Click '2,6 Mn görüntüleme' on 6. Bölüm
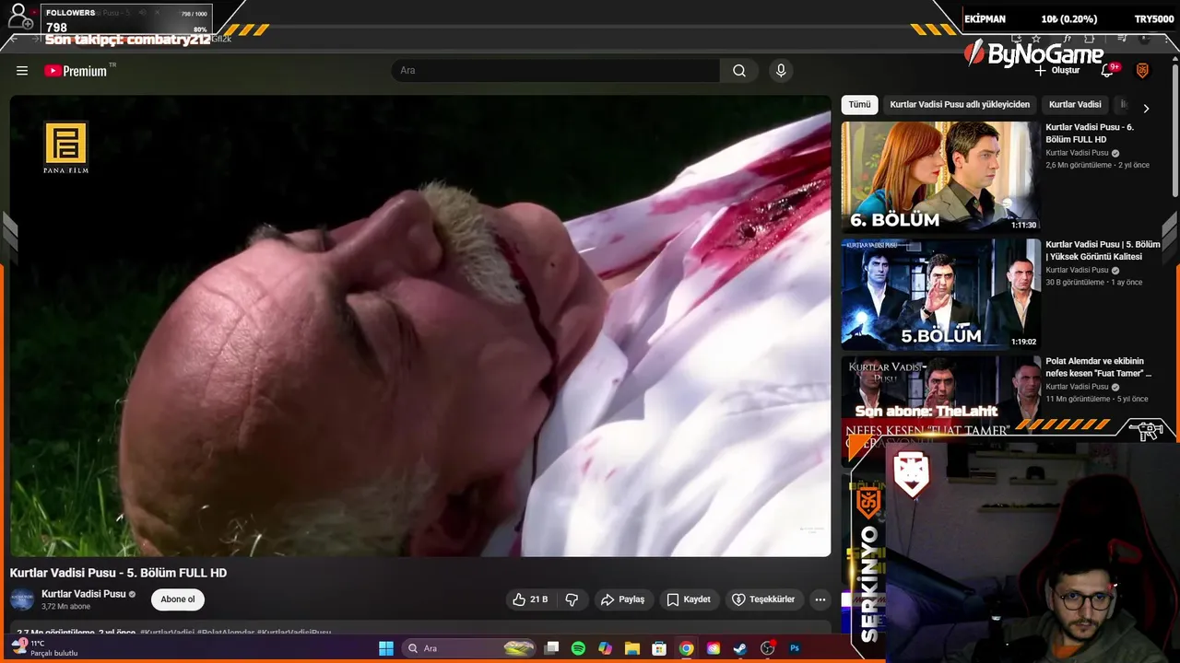Image resolution: width=1180 pixels, height=663 pixels. coord(1079,166)
